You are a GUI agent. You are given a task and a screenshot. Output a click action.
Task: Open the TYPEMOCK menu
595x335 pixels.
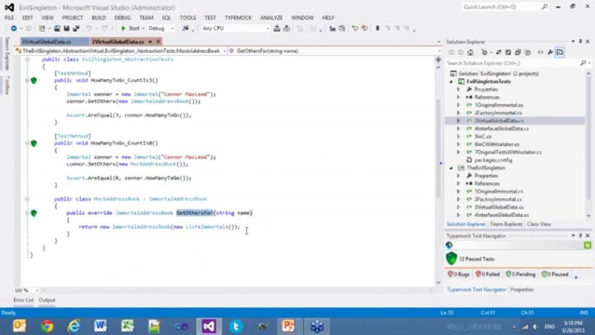pyautogui.click(x=238, y=18)
